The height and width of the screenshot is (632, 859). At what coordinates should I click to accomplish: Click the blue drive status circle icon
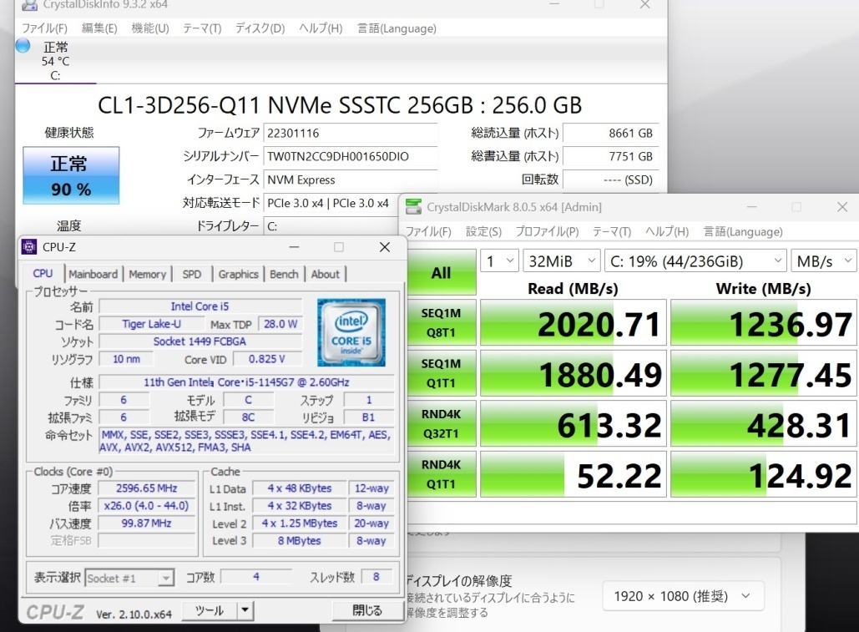click(x=23, y=45)
